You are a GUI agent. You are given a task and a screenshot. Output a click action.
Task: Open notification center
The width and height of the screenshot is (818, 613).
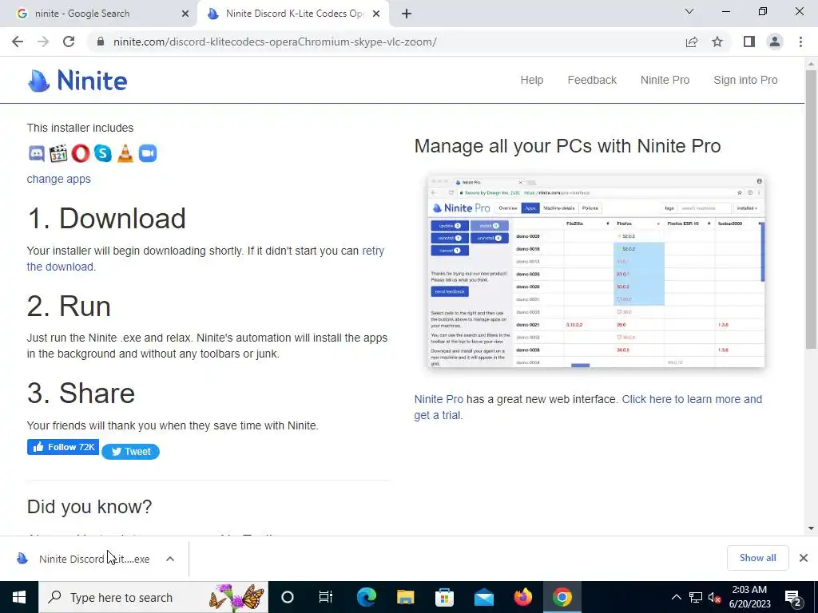coord(793,598)
